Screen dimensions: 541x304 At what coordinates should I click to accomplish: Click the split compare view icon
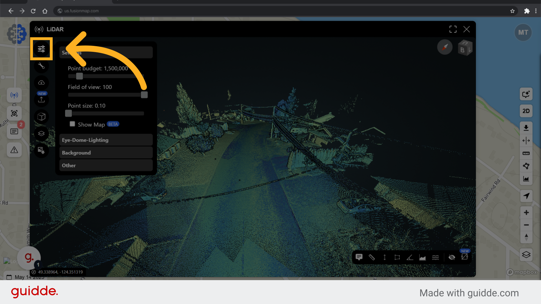click(x=526, y=140)
